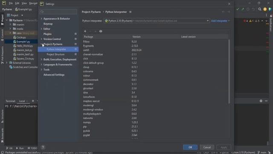Screen dimensions: 273x154
Task: Open the File menu
Action: 11,3
